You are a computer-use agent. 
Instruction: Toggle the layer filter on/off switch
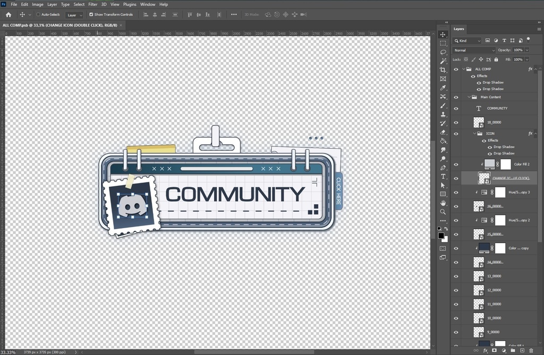point(529,39)
